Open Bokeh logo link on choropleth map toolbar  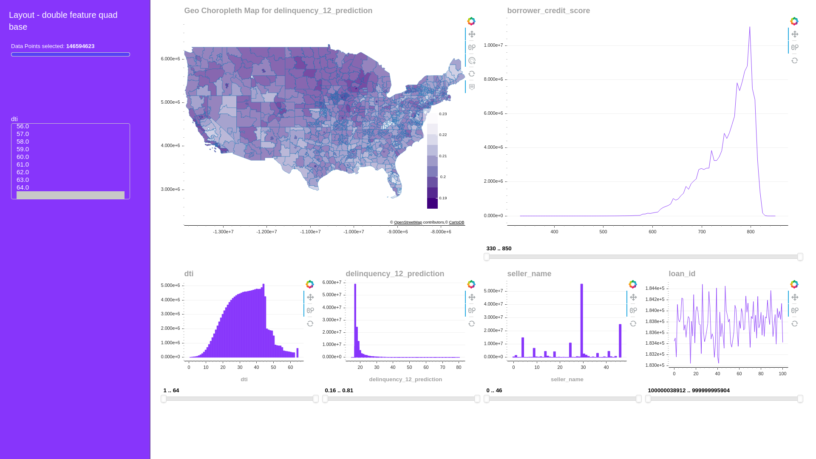tap(471, 21)
